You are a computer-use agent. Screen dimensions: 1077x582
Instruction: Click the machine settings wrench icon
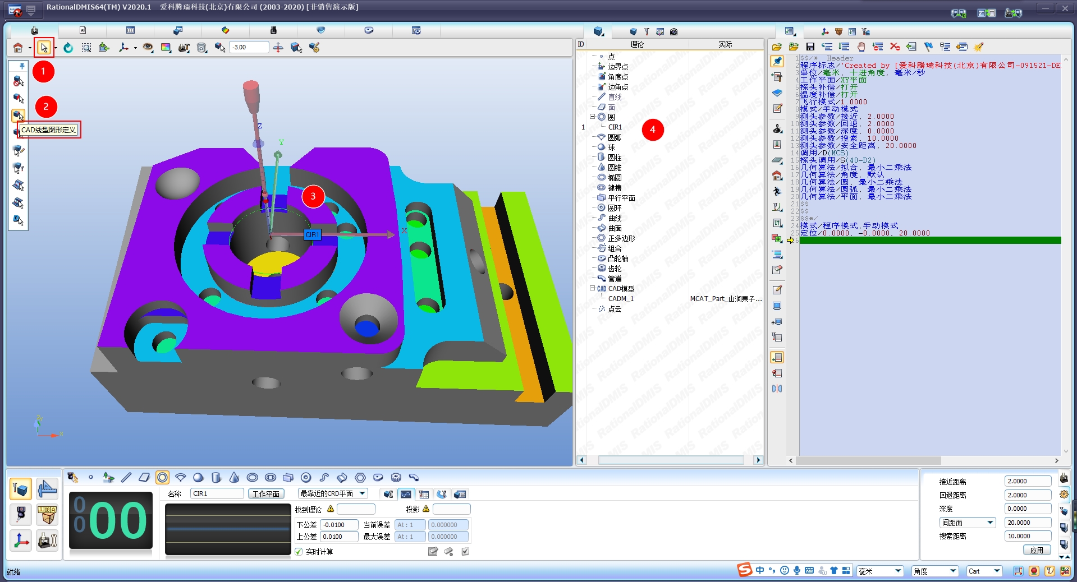tap(47, 541)
